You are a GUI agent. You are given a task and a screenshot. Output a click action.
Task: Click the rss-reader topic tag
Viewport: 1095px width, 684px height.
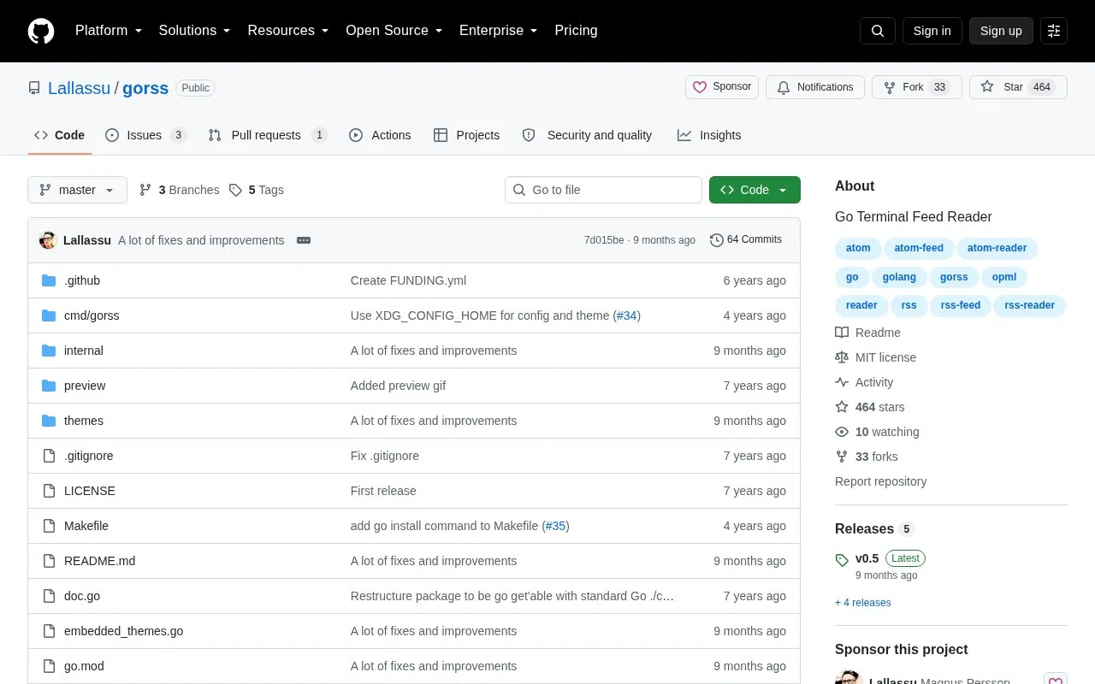[x=1029, y=305]
